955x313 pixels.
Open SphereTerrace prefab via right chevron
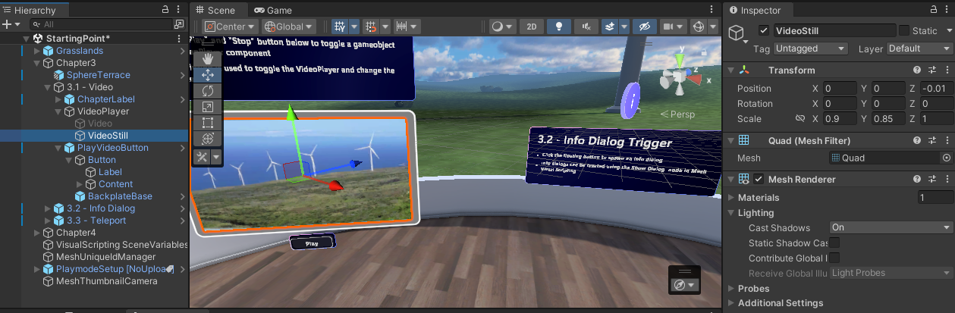182,75
